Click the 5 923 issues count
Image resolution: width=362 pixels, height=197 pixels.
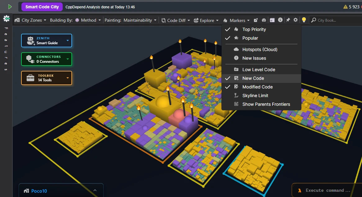tap(354, 7)
